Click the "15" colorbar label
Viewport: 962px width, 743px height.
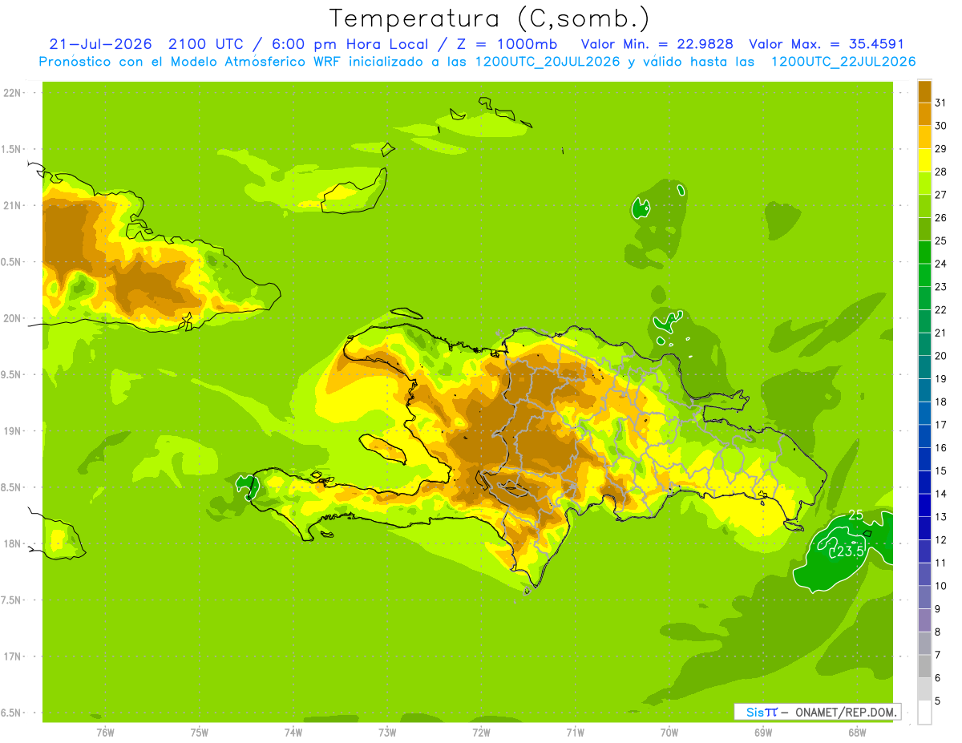click(x=941, y=470)
